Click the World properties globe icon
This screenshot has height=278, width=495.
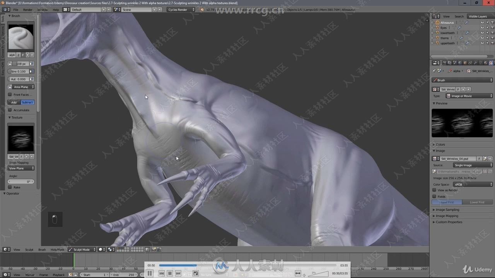click(459, 63)
